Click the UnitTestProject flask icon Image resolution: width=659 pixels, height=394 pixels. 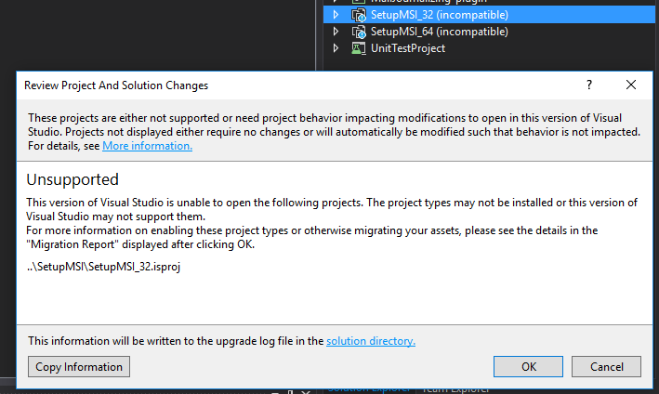tap(359, 48)
